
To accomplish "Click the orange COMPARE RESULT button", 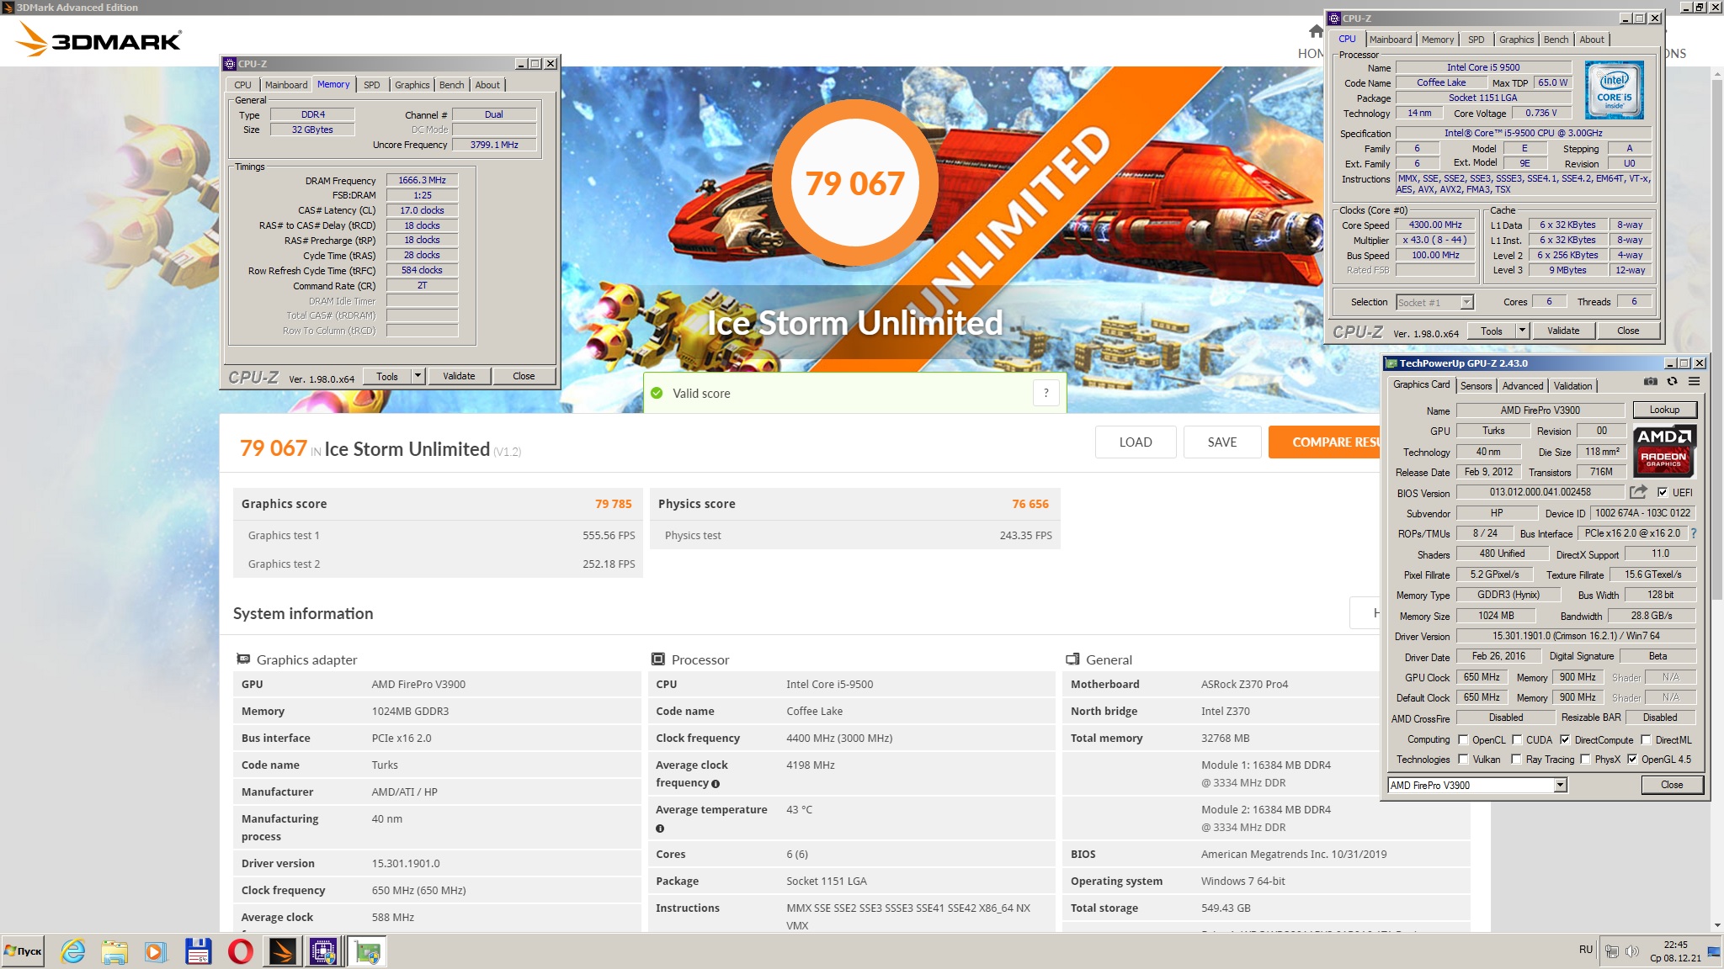I will [x=1324, y=442].
